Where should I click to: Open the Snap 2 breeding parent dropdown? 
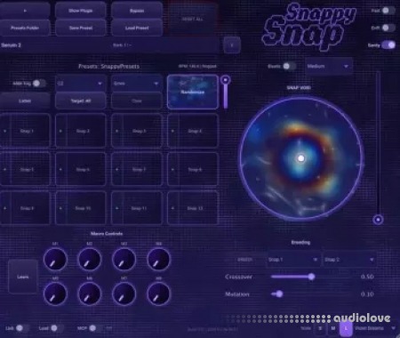point(350,260)
